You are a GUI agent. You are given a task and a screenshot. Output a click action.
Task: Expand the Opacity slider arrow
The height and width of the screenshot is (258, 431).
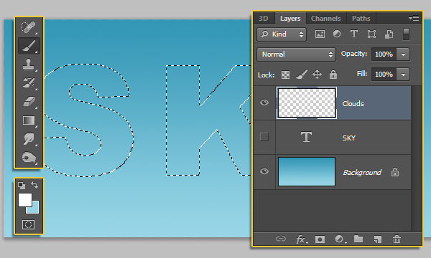(403, 54)
